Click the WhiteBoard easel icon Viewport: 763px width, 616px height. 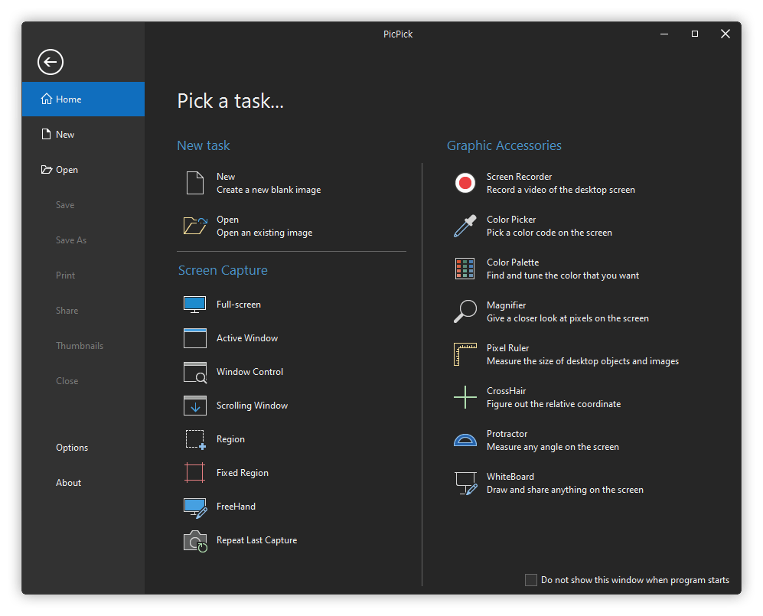(x=466, y=483)
